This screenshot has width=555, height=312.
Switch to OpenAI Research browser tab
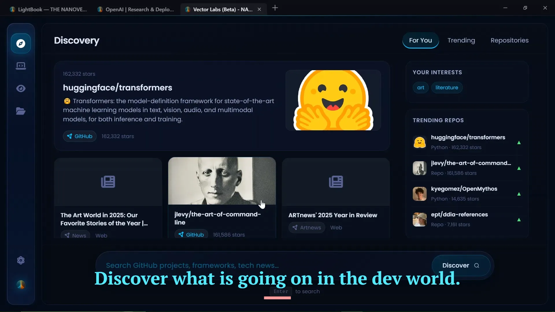(x=136, y=9)
